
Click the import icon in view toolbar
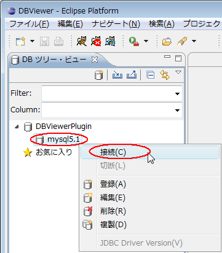point(117,75)
